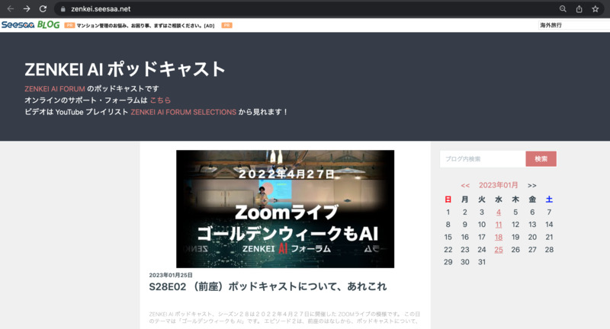Go to next month with >> arrow
Image resolution: width=610 pixels, height=329 pixels.
pos(532,185)
